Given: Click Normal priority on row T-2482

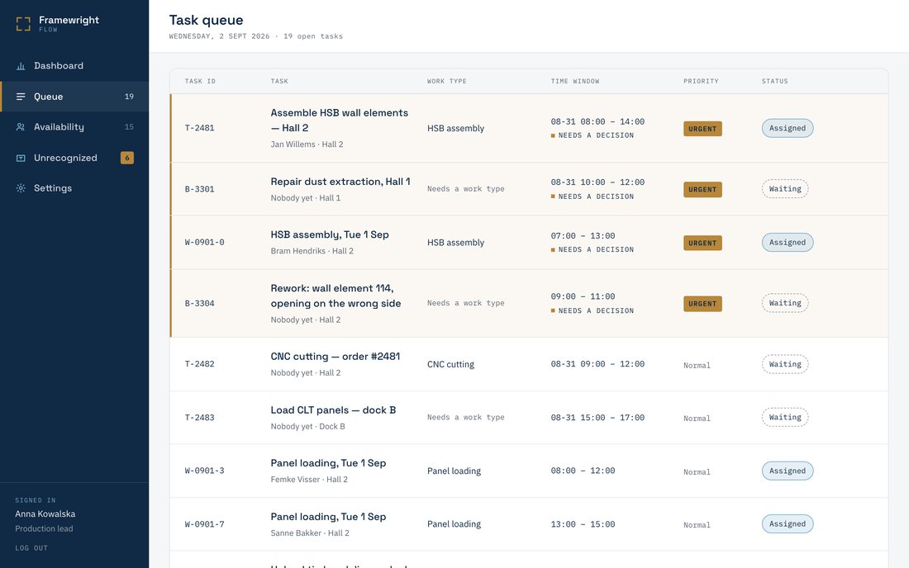Looking at the screenshot, I should point(697,366).
